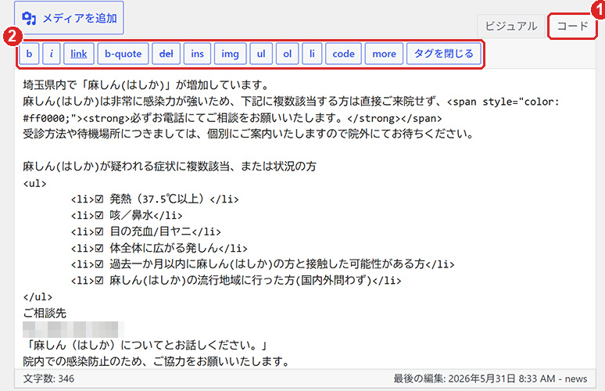Click the タグを閉じる button
The width and height of the screenshot is (605, 391).
pyautogui.click(x=444, y=54)
